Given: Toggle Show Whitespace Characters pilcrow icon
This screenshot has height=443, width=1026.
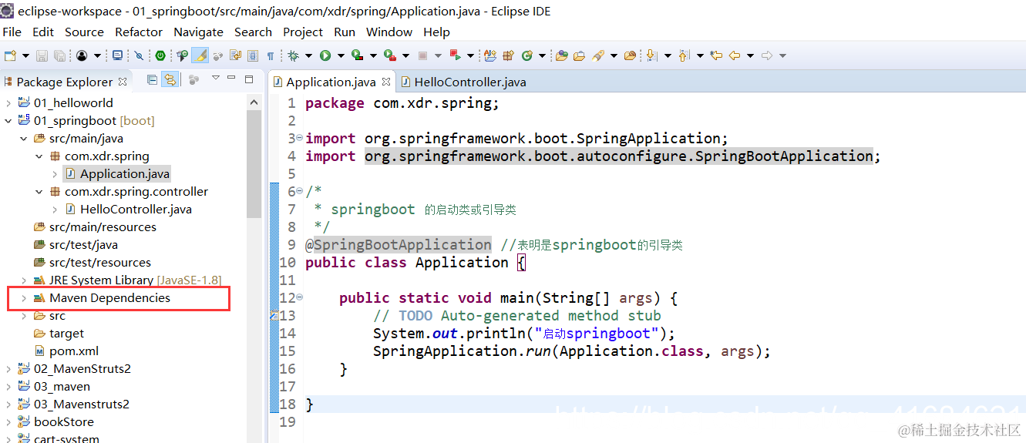Looking at the screenshot, I should pos(271,55).
